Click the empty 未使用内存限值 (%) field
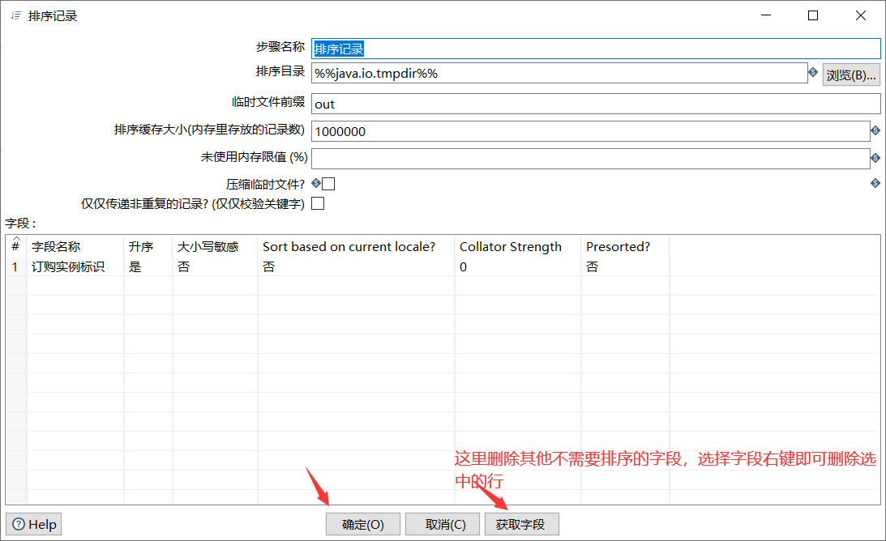Viewport: 886px width, 541px height. click(x=590, y=158)
